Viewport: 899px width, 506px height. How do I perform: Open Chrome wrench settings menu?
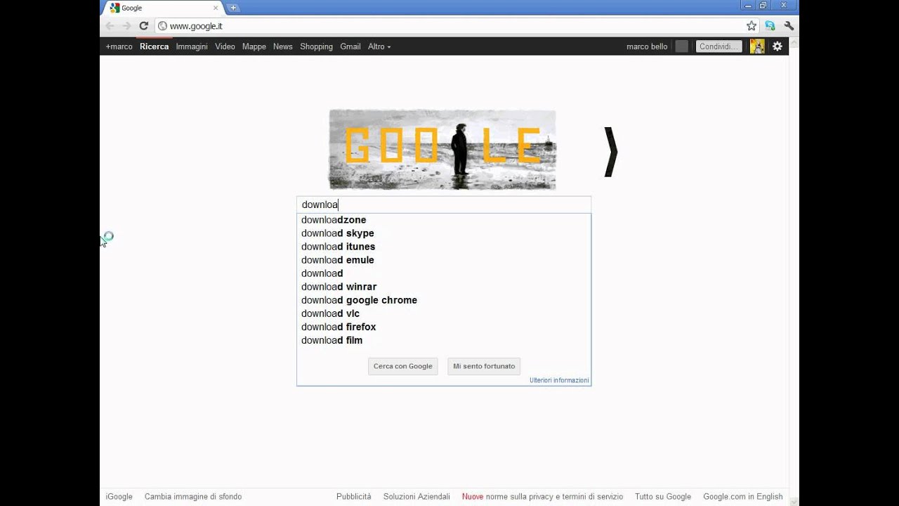789,26
